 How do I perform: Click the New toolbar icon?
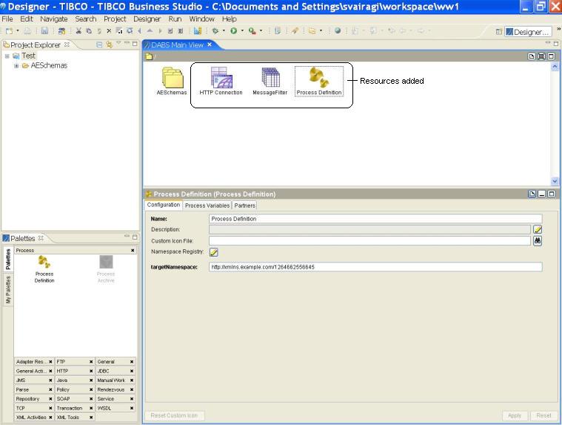click(10, 31)
